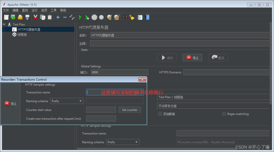Open the 运行 menu

point(34,10)
